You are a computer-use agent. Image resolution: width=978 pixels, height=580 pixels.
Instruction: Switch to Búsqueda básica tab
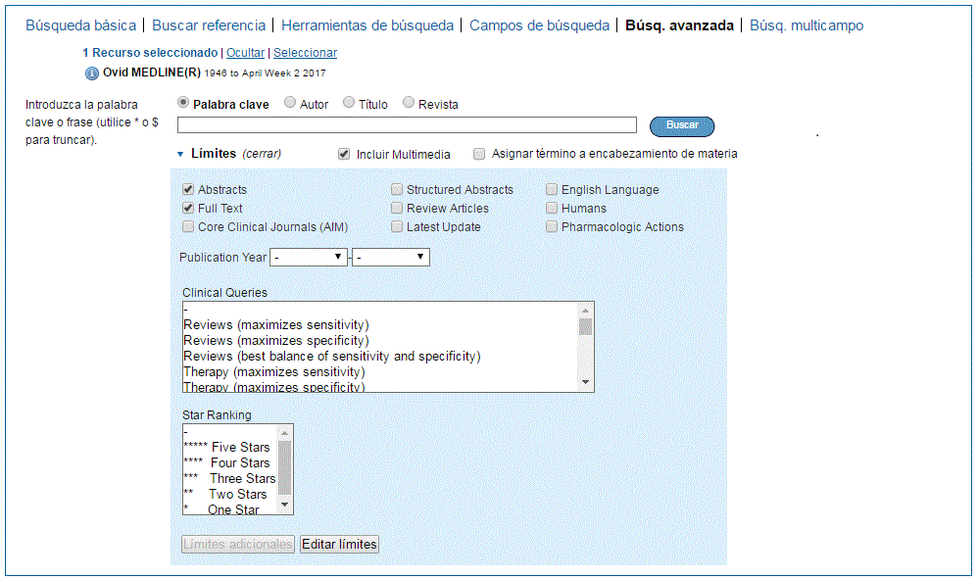[x=81, y=25]
